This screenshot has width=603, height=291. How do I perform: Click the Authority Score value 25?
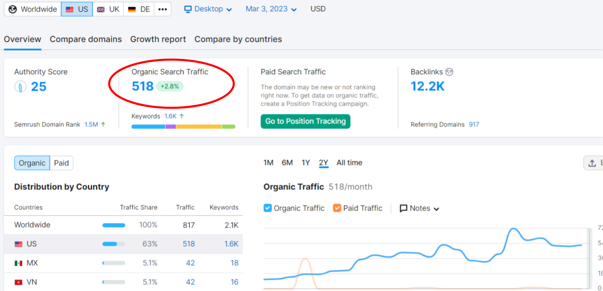coord(39,87)
